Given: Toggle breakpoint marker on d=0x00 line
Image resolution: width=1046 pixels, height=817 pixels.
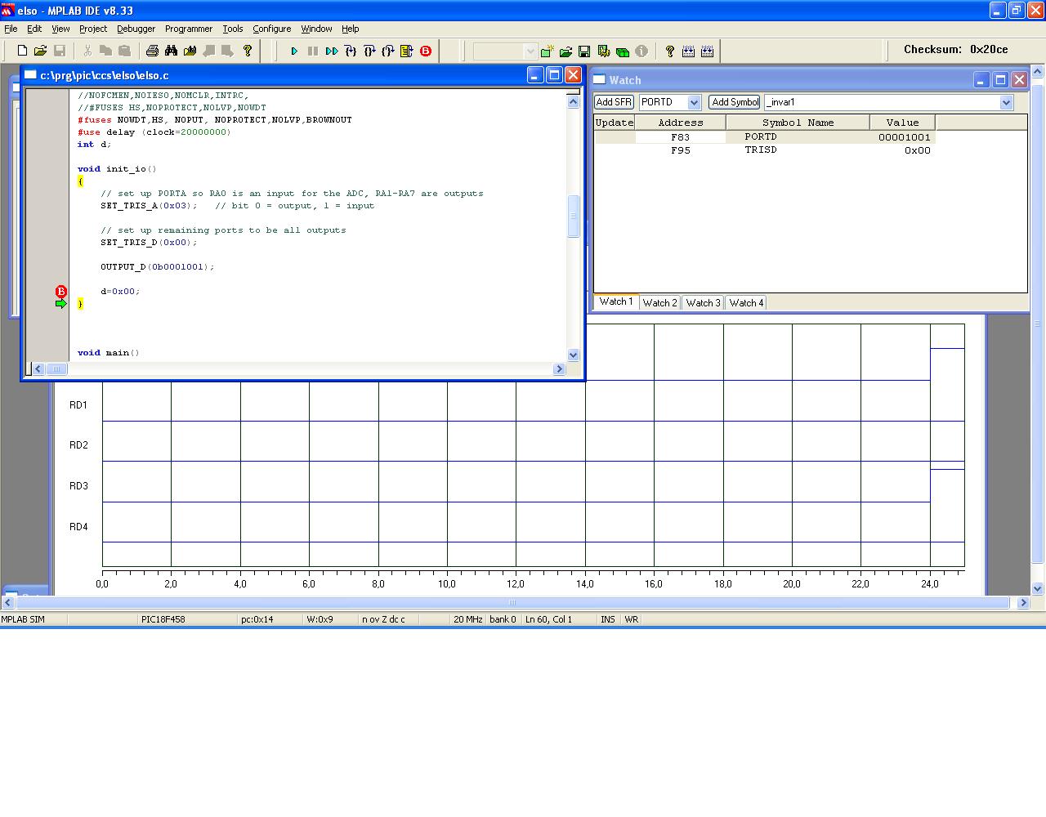Looking at the screenshot, I should click(x=61, y=292).
